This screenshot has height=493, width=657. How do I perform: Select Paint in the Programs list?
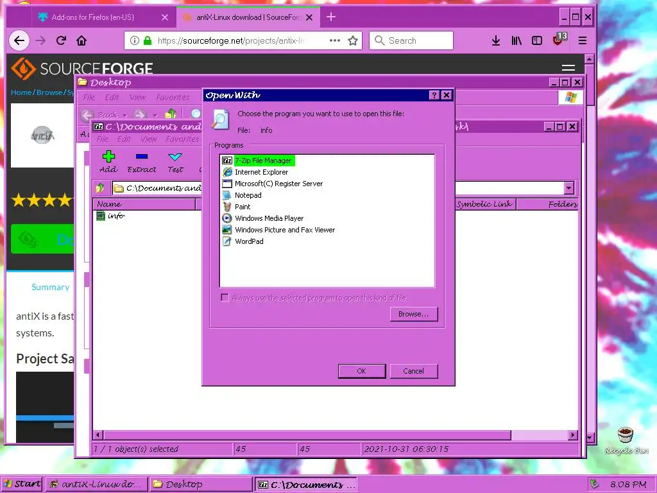click(243, 207)
